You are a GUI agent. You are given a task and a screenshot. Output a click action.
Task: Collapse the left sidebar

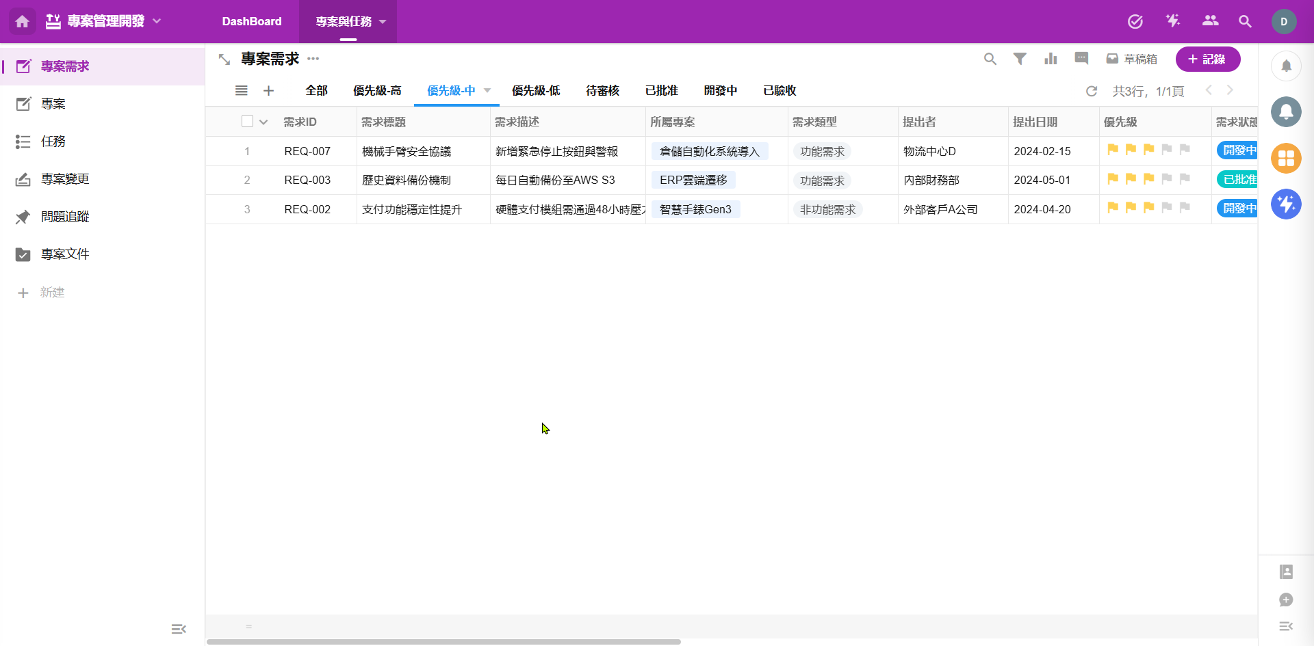pyautogui.click(x=179, y=629)
